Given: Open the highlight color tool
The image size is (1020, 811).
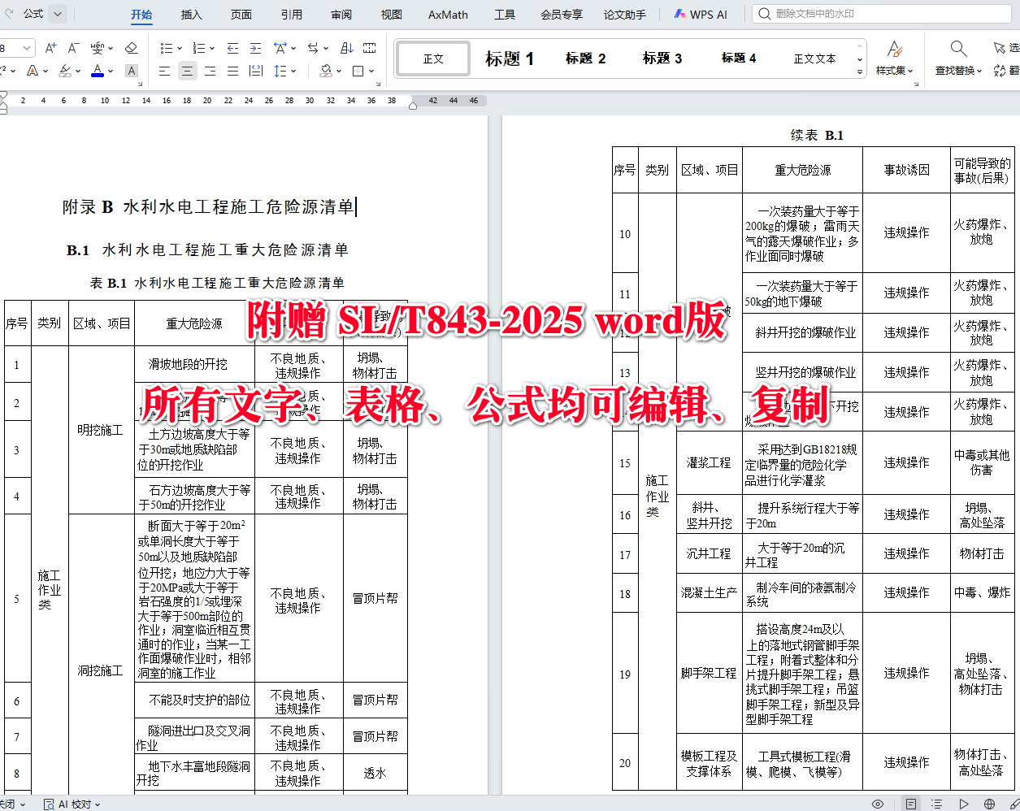Looking at the screenshot, I should click(64, 71).
